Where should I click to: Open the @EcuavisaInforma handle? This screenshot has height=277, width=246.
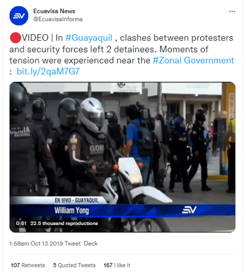click(x=58, y=19)
